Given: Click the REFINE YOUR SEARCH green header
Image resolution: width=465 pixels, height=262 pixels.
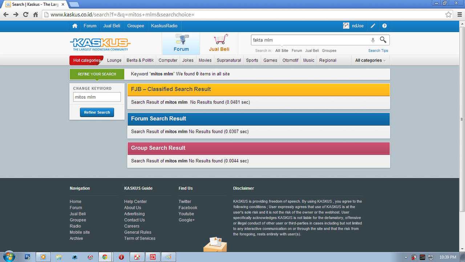Looking at the screenshot, I should (97, 74).
